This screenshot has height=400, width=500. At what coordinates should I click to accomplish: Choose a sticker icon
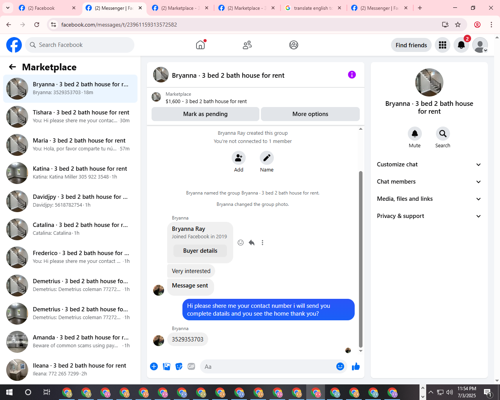point(179,366)
